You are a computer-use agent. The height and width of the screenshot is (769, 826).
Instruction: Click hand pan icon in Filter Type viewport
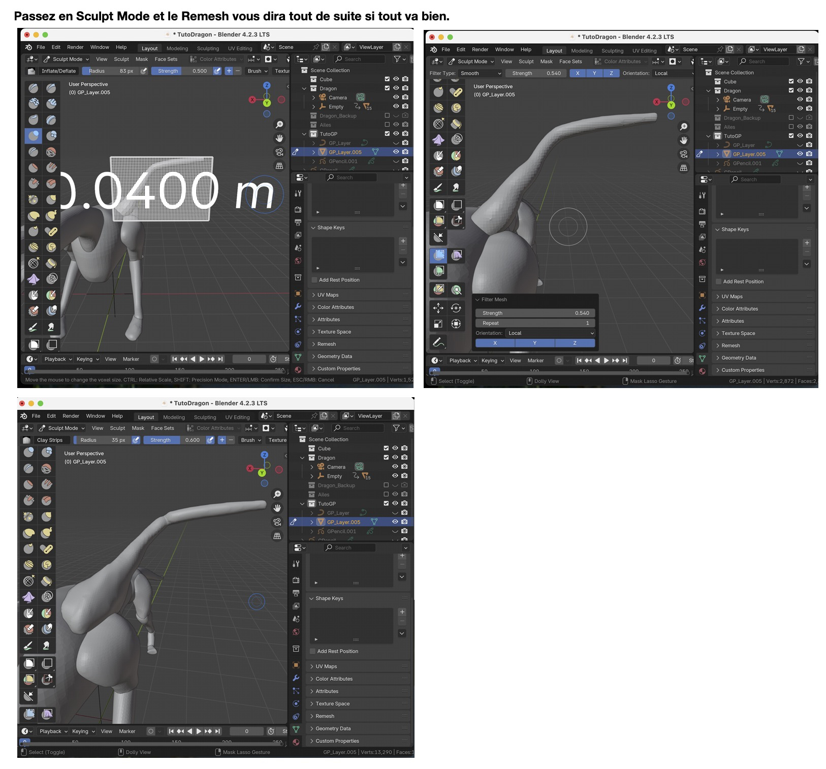(x=684, y=140)
